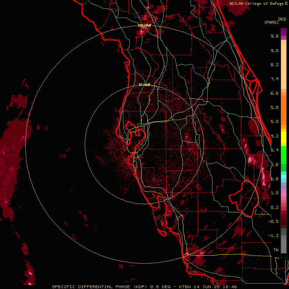Screen dimensions: 289x289
Task: Click SPECIFIC DIFFERENTIAL PHASE caption text
Action: [x=91, y=287]
